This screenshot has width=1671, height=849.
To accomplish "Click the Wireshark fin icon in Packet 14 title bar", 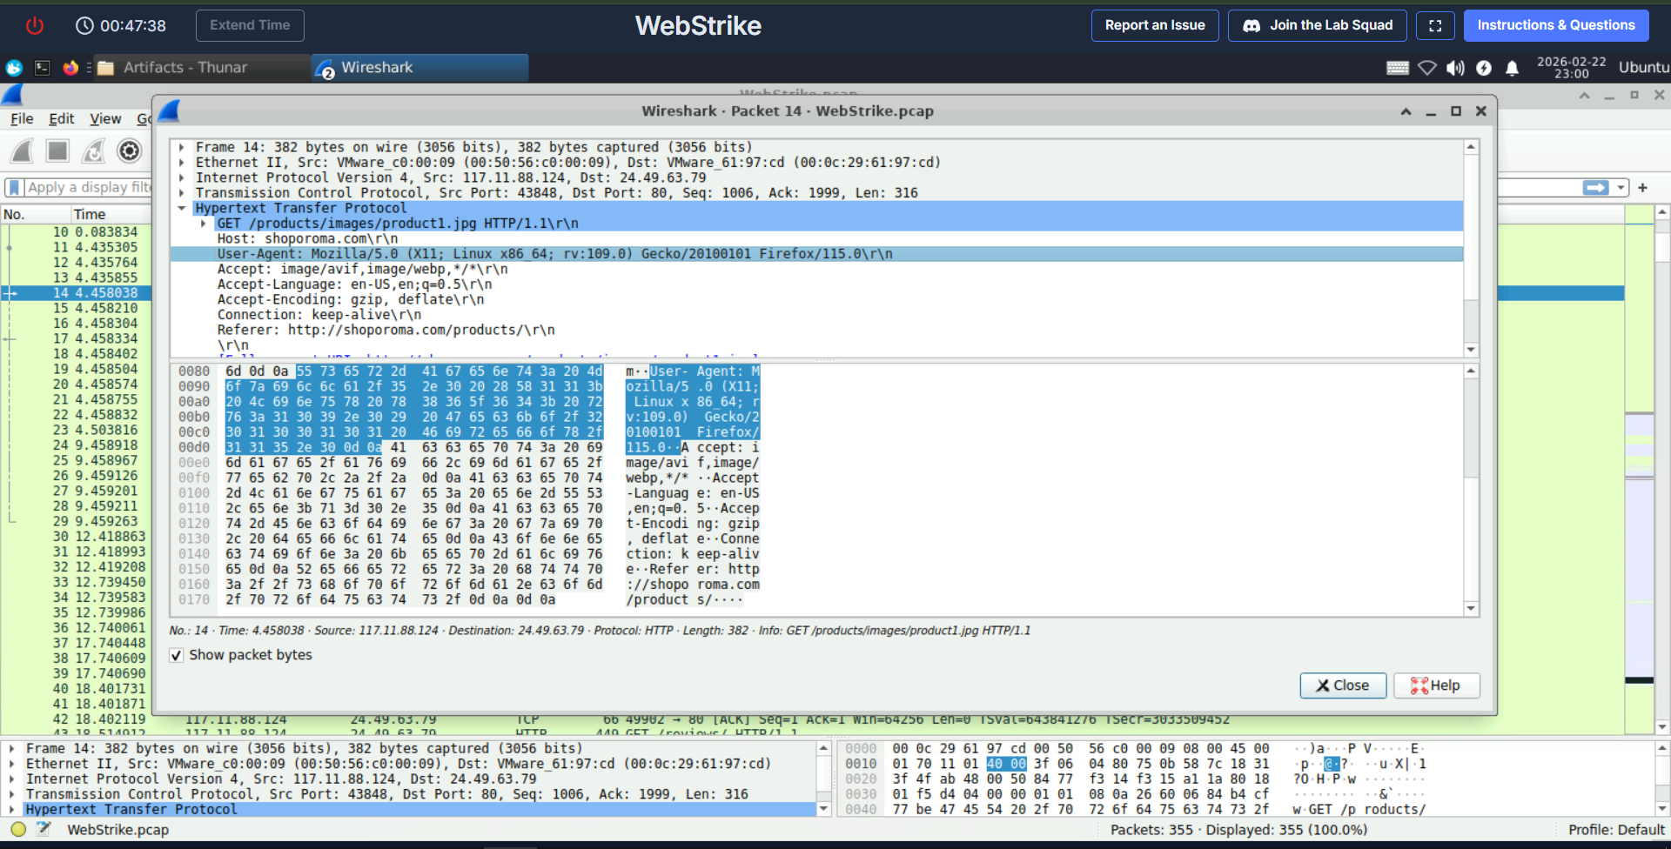I will 170,111.
